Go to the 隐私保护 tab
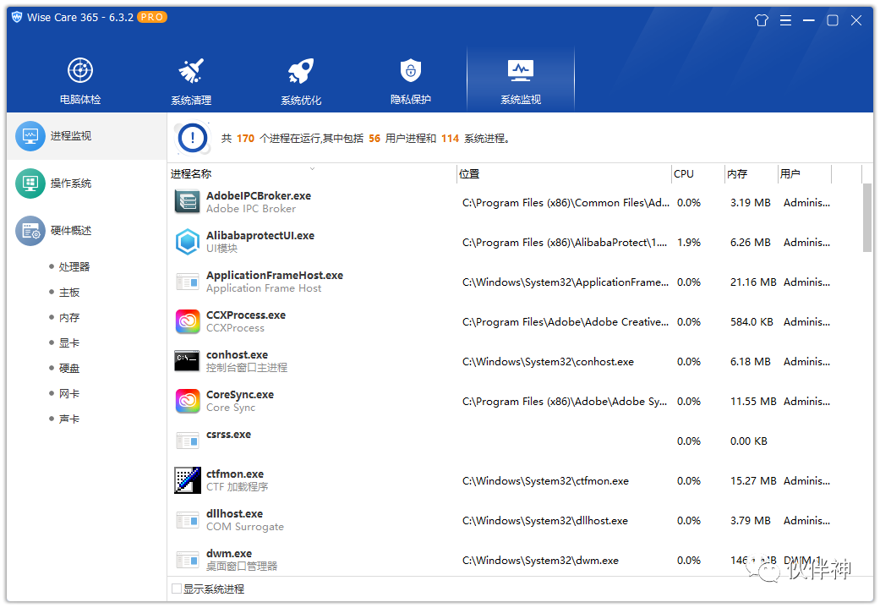Screen dimensions: 880x608 [x=410, y=80]
